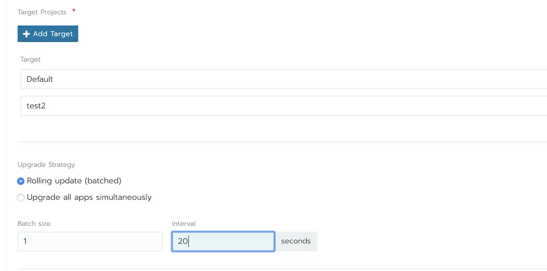Viewport: 547px width, 271px height.
Task: Click the Interval label
Action: click(x=184, y=224)
